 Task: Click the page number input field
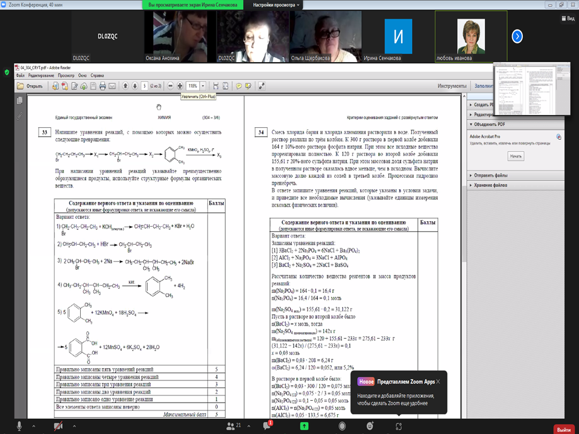tap(145, 86)
